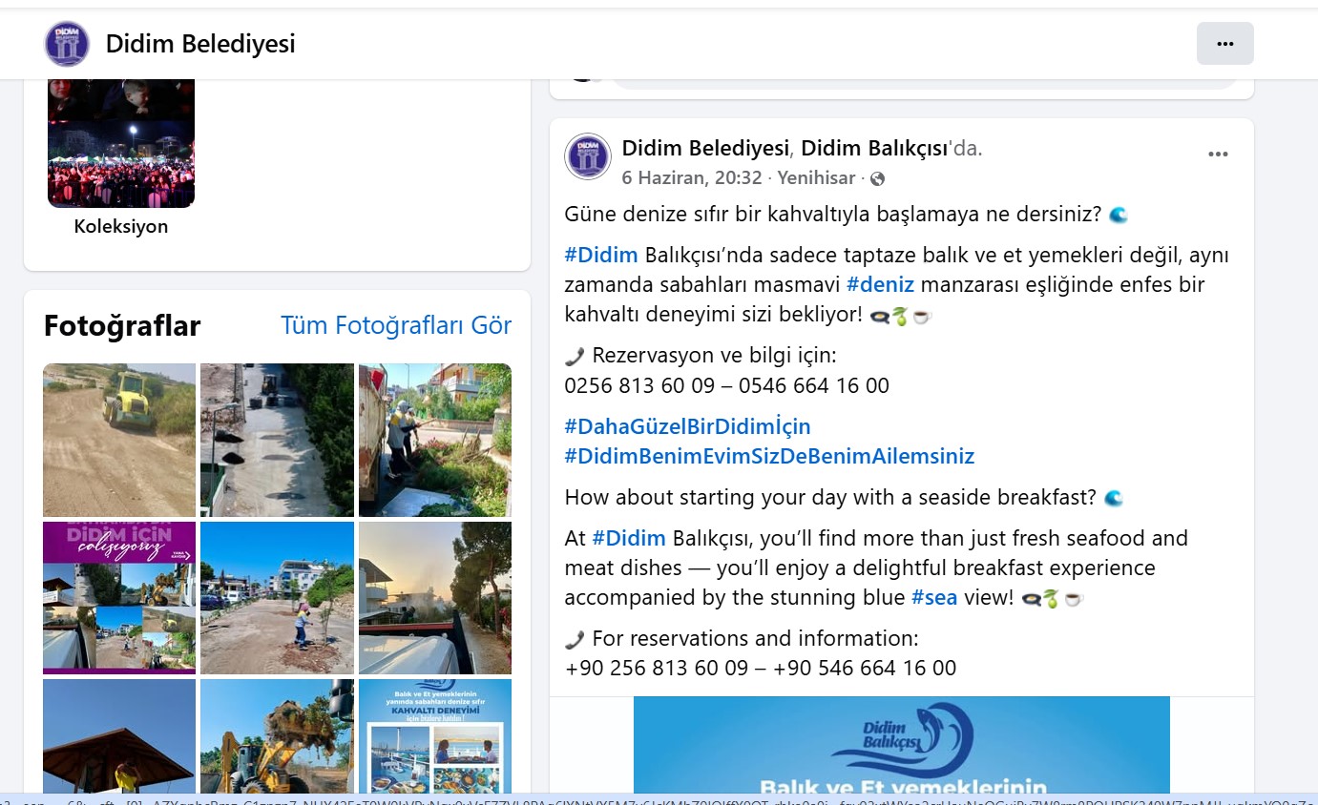
Task: Select the Didim Belediyesi title in header bar
Action: pyautogui.click(x=200, y=44)
